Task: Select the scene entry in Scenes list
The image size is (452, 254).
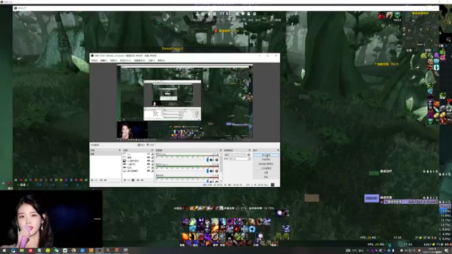Action: 106,154
